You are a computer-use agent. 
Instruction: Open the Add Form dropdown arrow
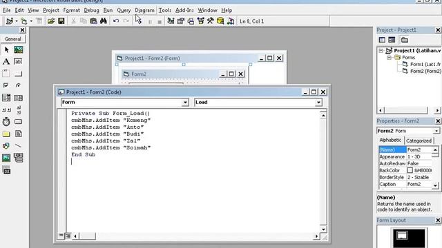point(31,21)
